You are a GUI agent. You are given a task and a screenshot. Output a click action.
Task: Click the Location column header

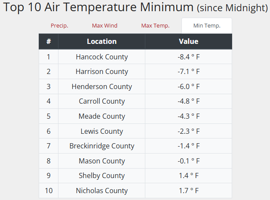(x=101, y=42)
